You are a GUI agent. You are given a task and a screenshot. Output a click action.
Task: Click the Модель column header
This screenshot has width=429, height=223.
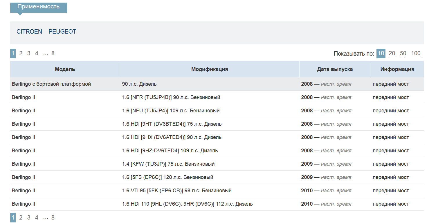coord(65,69)
